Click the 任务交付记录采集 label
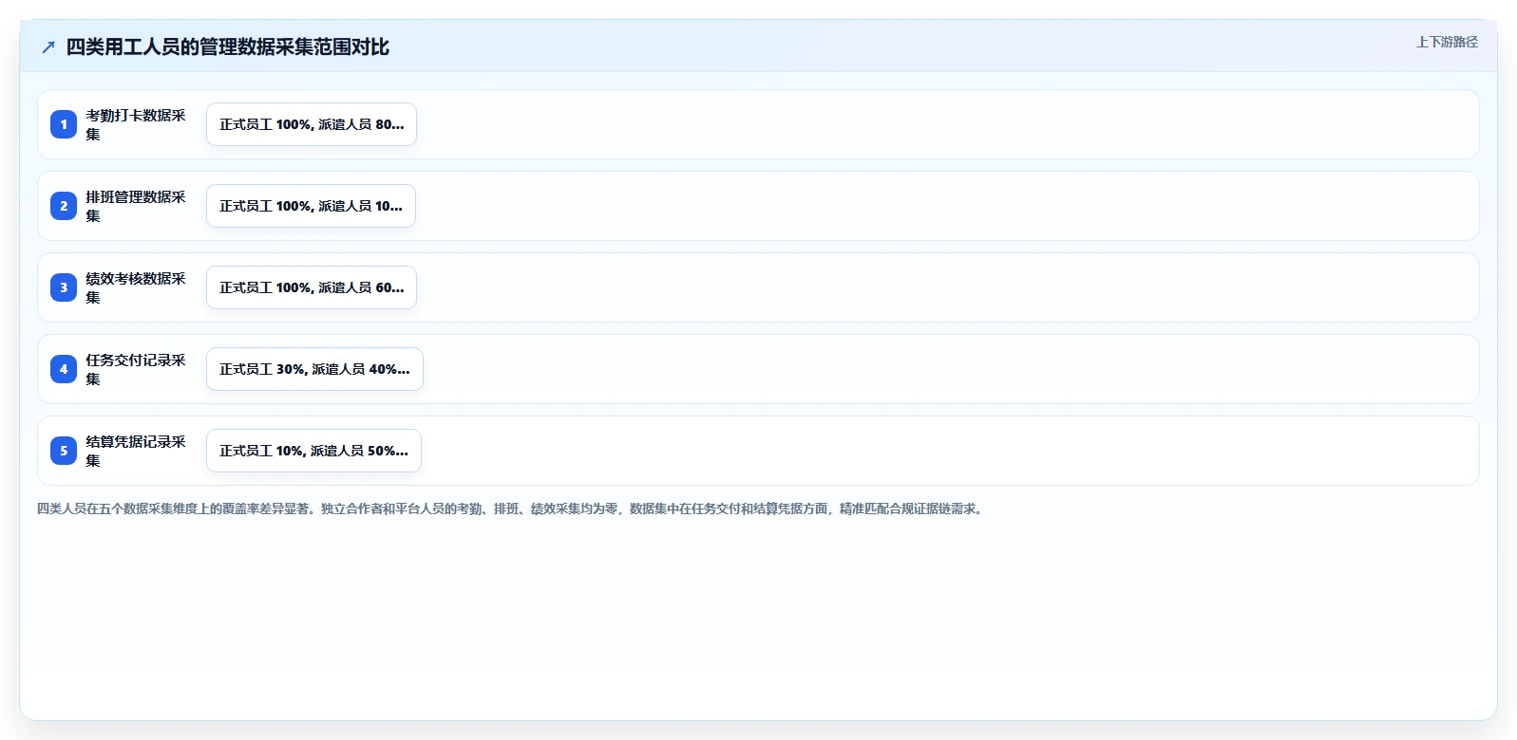Screen dimensions: 1517x740 [x=136, y=369]
